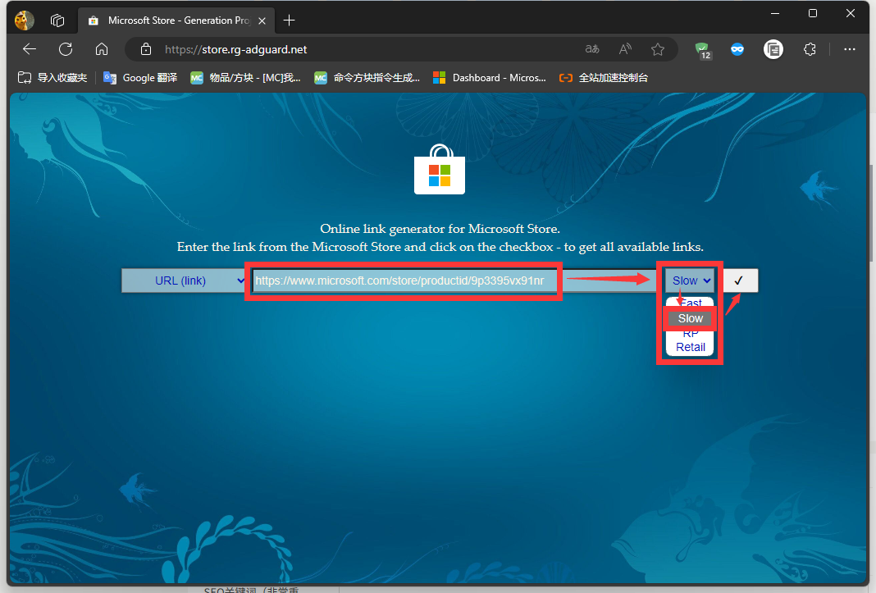Open a new browser tab

[x=289, y=21]
